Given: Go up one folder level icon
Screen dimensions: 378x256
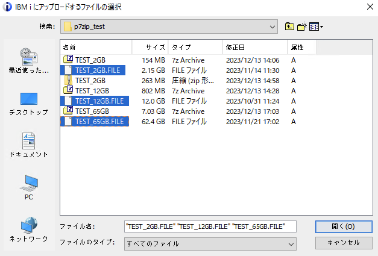Looking at the screenshot, I should (289, 27).
